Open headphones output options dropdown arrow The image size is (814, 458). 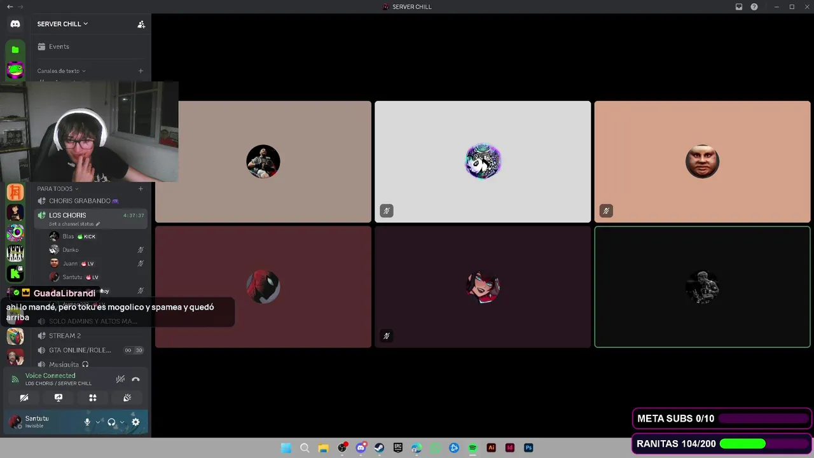point(121,422)
